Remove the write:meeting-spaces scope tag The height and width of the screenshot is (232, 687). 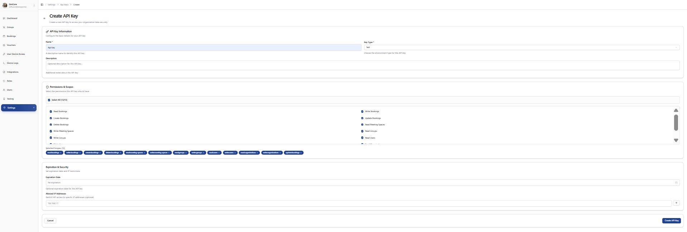click(169, 153)
